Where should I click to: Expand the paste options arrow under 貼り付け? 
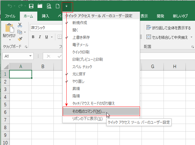[10, 40]
